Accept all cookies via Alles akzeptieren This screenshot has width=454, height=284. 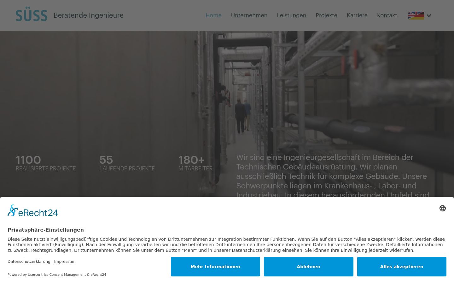[402, 267]
